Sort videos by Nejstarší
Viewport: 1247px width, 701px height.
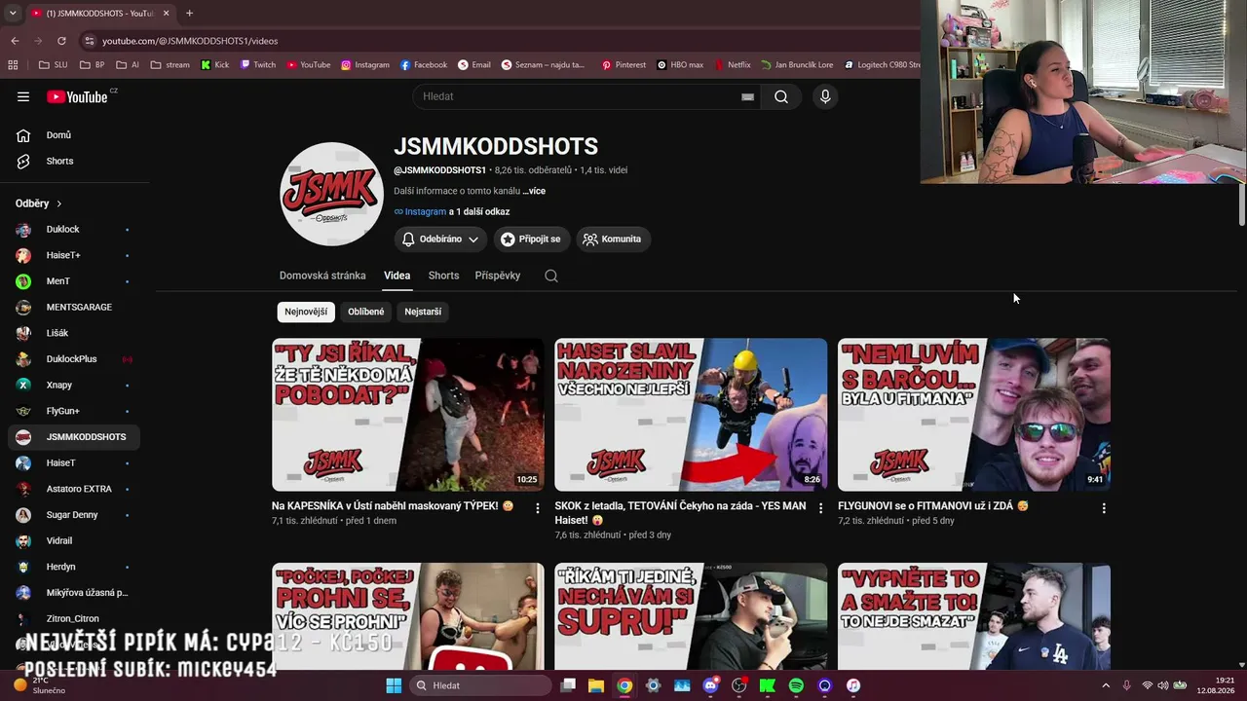(423, 312)
